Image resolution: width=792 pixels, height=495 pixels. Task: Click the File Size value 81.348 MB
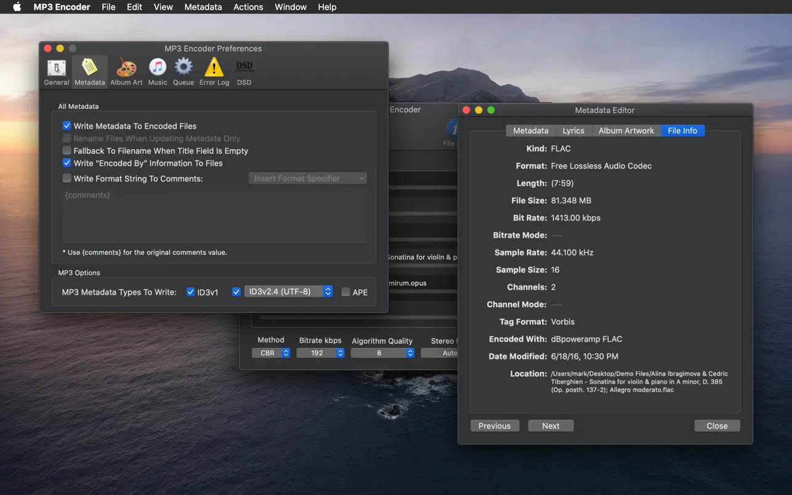pyautogui.click(x=571, y=201)
